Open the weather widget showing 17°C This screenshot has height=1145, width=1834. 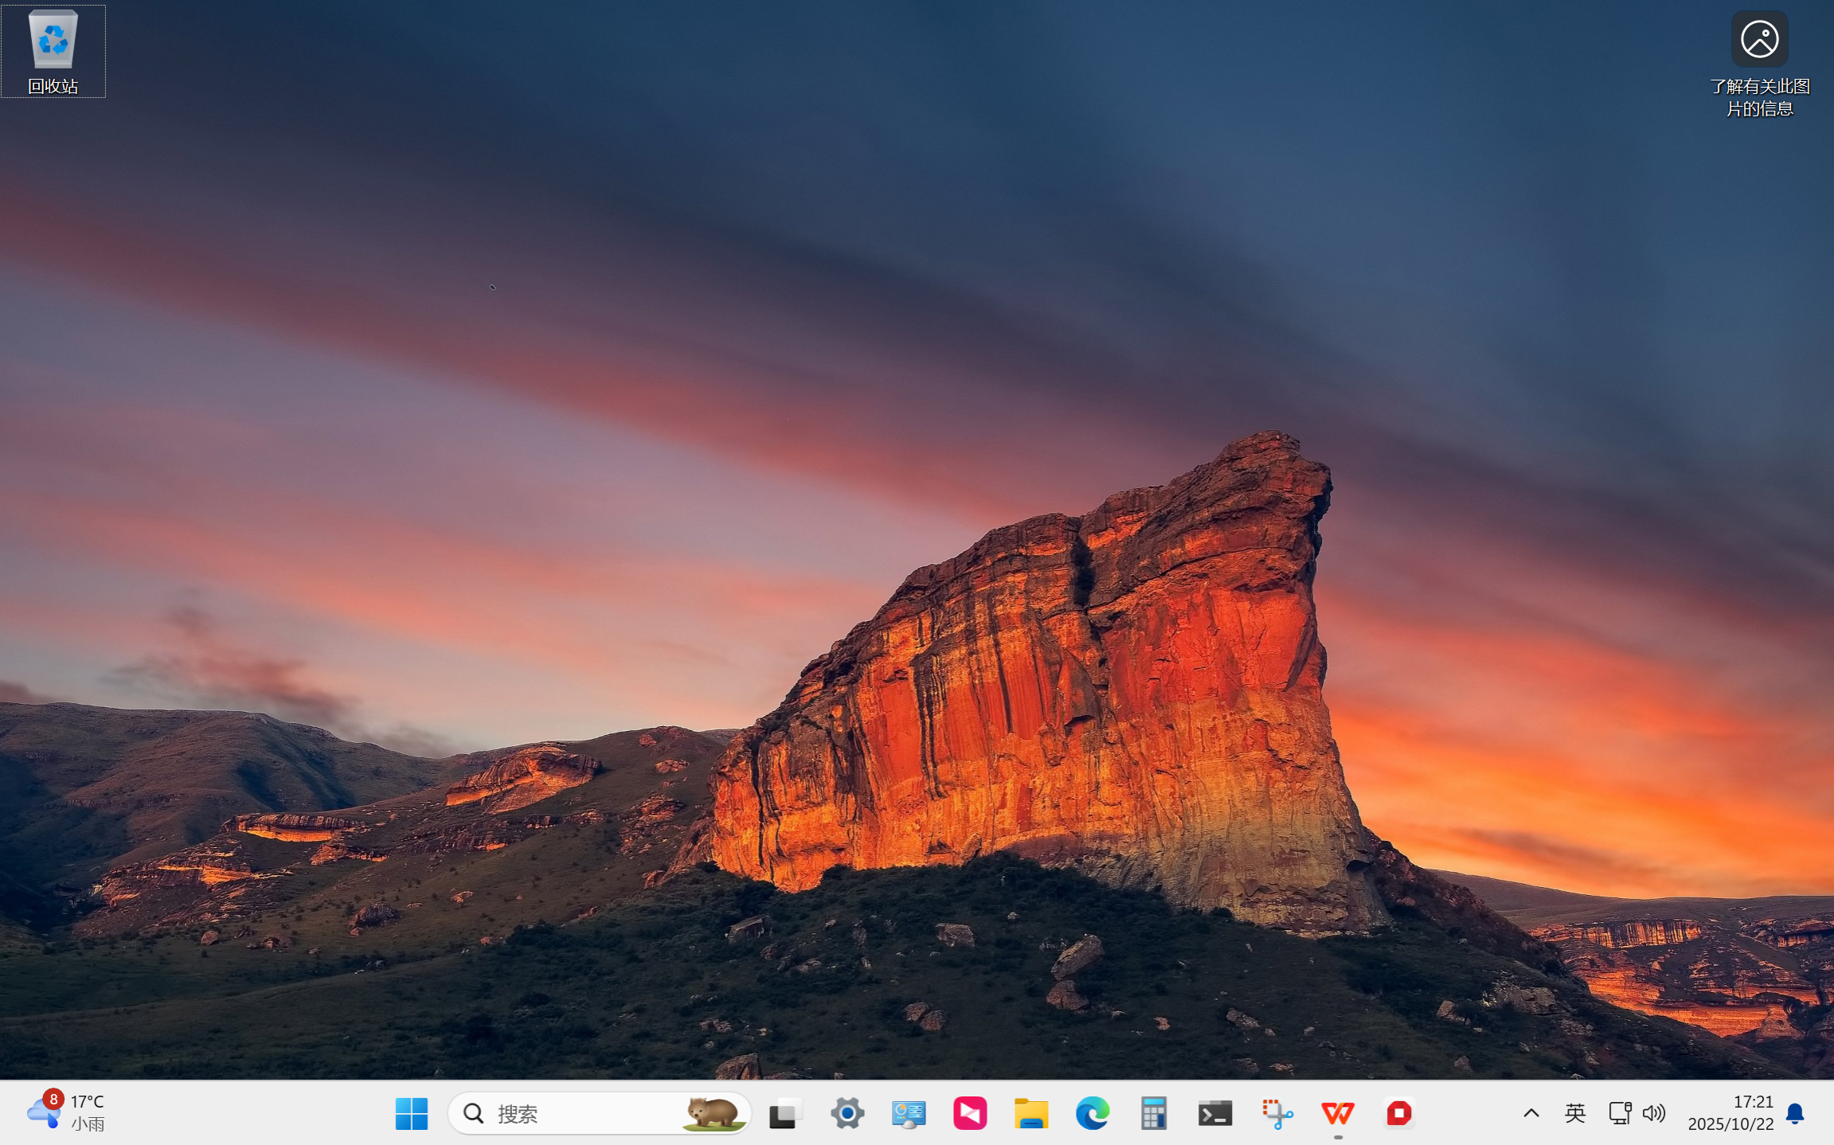pyautogui.click(x=67, y=1112)
